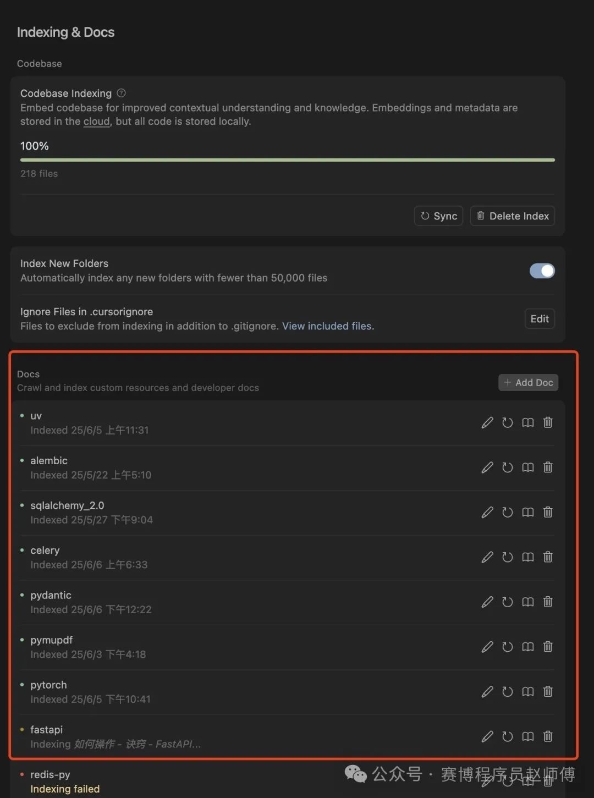Follow the cloud link

(x=96, y=122)
